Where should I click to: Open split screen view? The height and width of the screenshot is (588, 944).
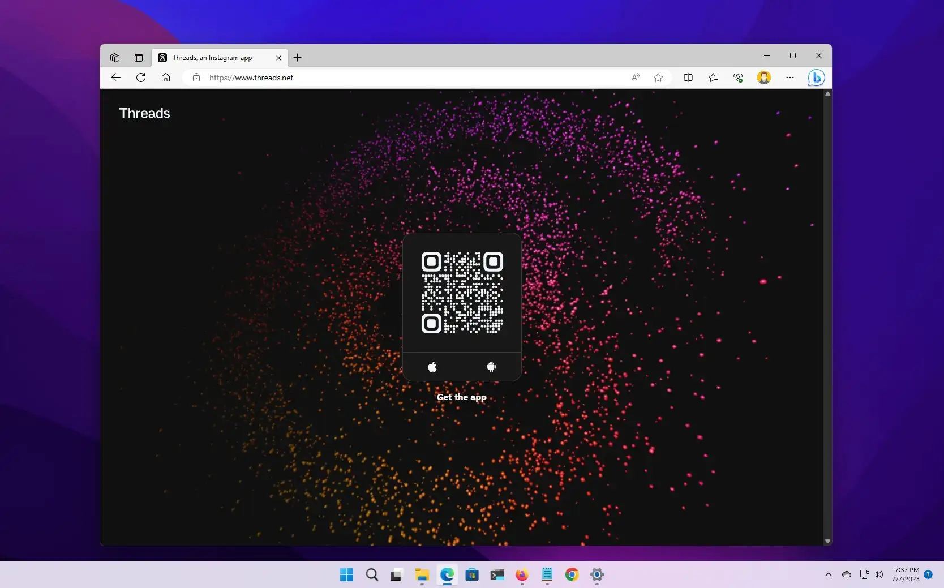688,78
